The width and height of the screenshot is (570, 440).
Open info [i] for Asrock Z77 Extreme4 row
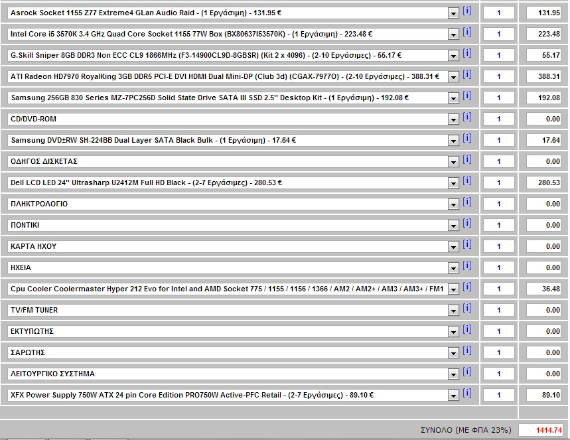pyautogui.click(x=467, y=11)
